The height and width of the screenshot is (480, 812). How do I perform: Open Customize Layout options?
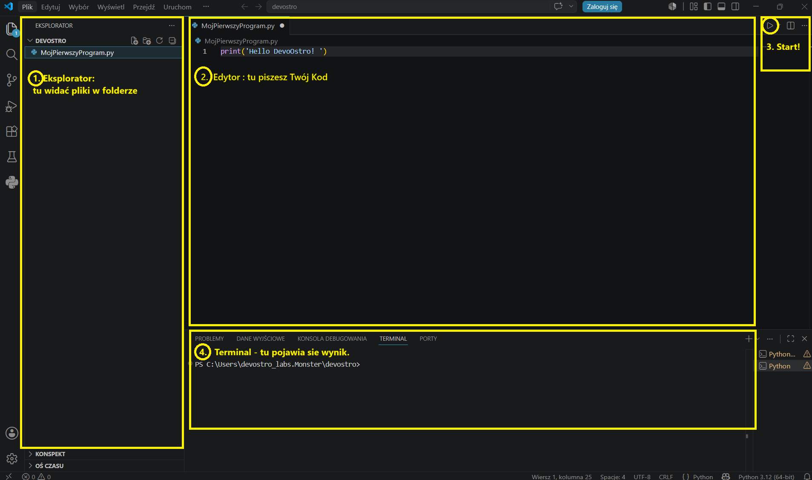tap(694, 6)
